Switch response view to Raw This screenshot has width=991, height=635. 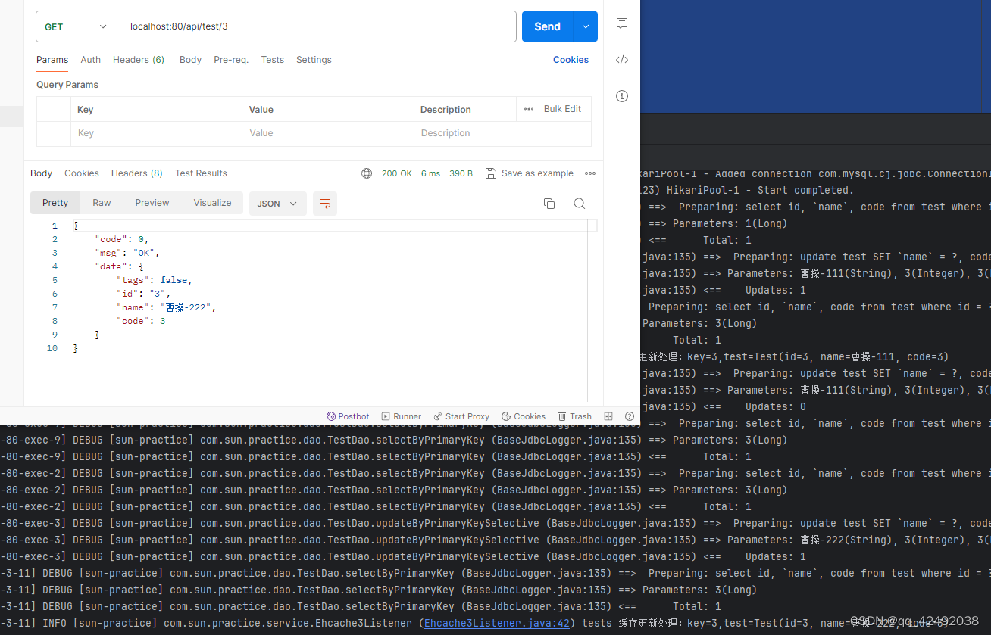point(102,202)
